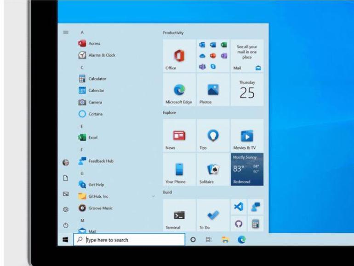Expand the GitHub, Inc folder chevron
Screen dimensions: 354x266
[153, 197]
